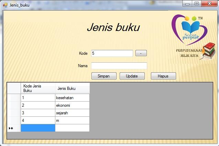Screen dimensions: 219x146
Task: Click the Jenis_buku window icon
Action: tap(5, 5)
